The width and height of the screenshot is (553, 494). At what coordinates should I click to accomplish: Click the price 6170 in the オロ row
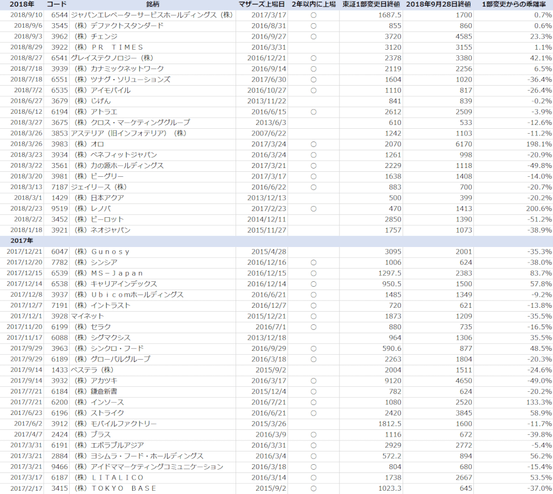point(463,144)
